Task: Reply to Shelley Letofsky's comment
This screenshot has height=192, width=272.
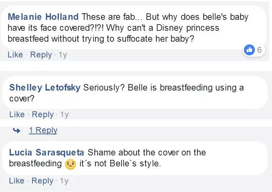Action: tap(42, 114)
